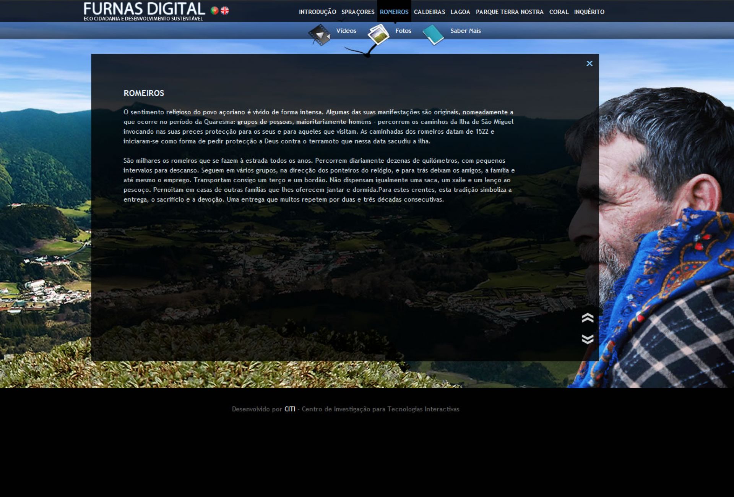
Task: Click the Vídeos text link
Action: coord(346,31)
